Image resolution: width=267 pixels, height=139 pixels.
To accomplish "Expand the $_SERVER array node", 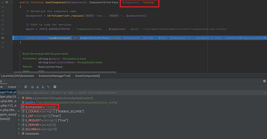I will tap(19, 125).
